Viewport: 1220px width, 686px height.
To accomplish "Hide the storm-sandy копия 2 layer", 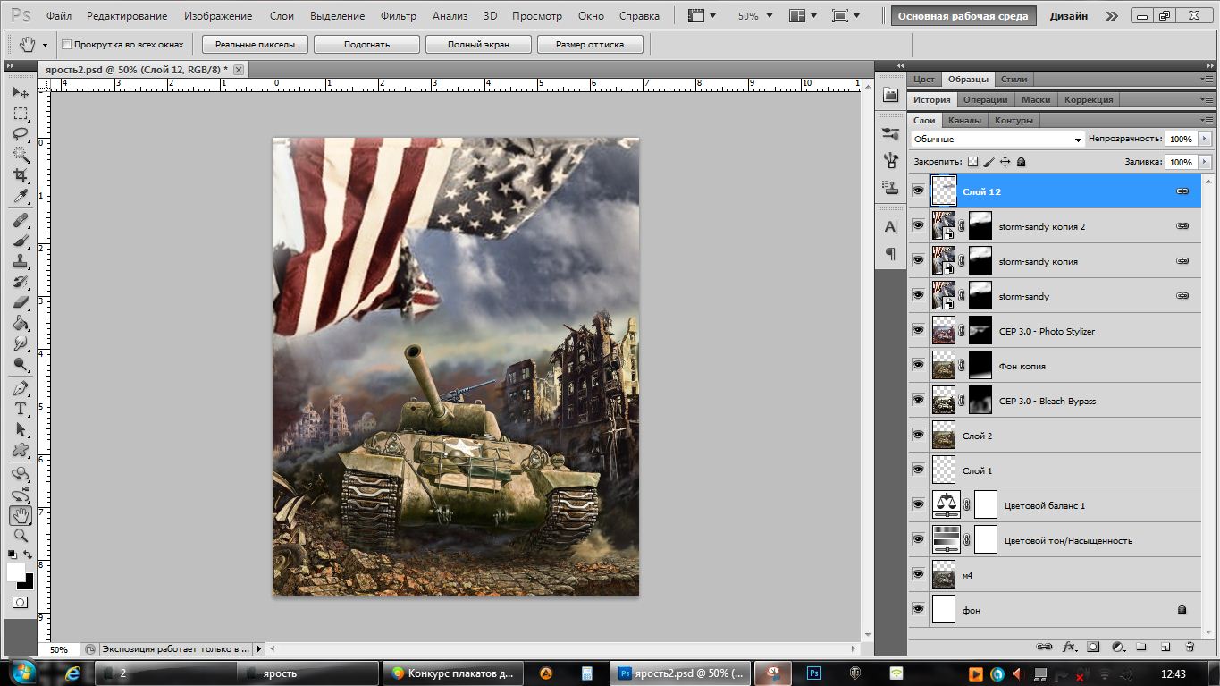I will pyautogui.click(x=918, y=225).
